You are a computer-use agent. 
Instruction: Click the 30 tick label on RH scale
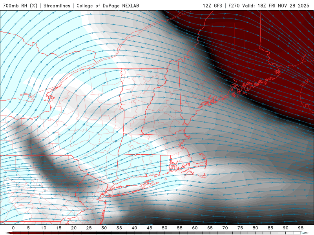[104, 228]
